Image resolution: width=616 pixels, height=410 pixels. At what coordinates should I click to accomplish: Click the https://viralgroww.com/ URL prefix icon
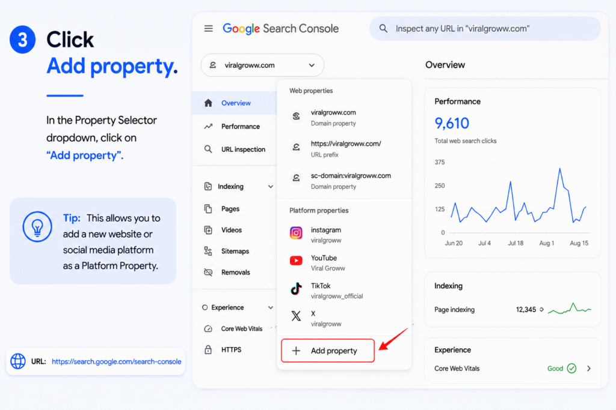point(296,147)
